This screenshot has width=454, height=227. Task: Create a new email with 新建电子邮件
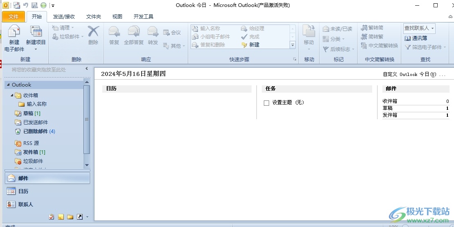14,38
